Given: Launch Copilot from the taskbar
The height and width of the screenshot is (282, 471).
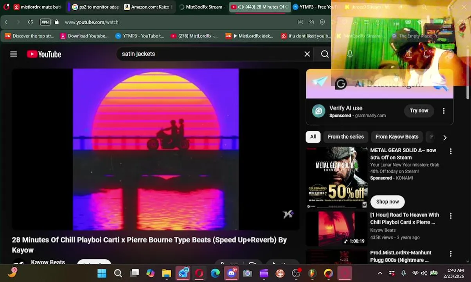Looking at the screenshot, I should pos(150,273).
